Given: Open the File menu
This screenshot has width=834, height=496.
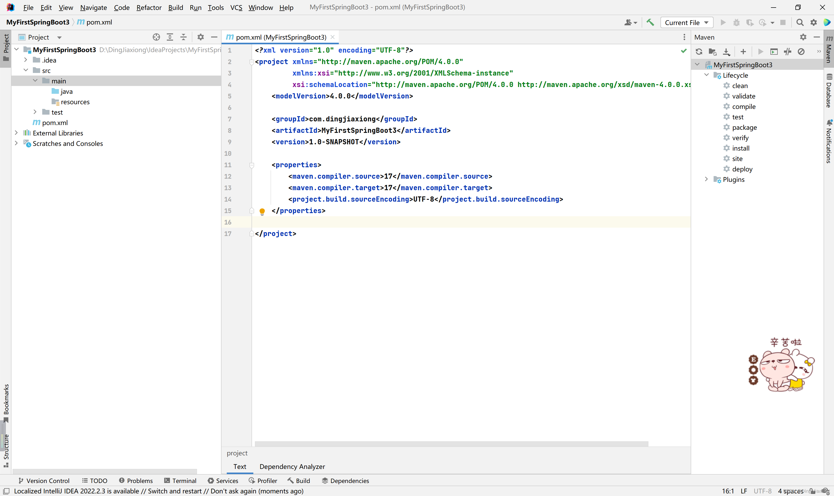Looking at the screenshot, I should pos(28,7).
